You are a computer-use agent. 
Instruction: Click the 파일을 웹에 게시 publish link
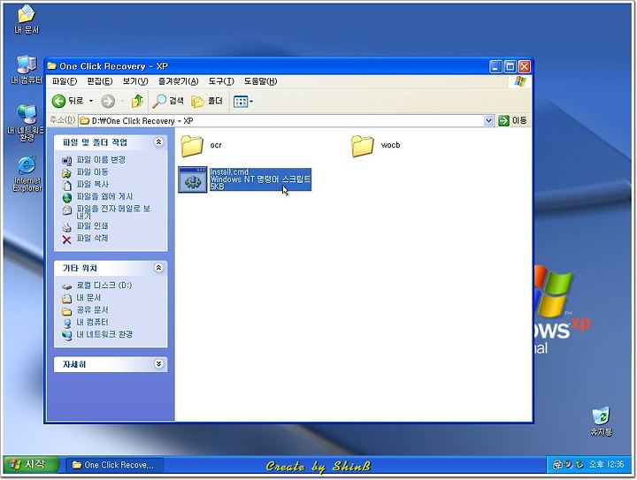point(104,196)
